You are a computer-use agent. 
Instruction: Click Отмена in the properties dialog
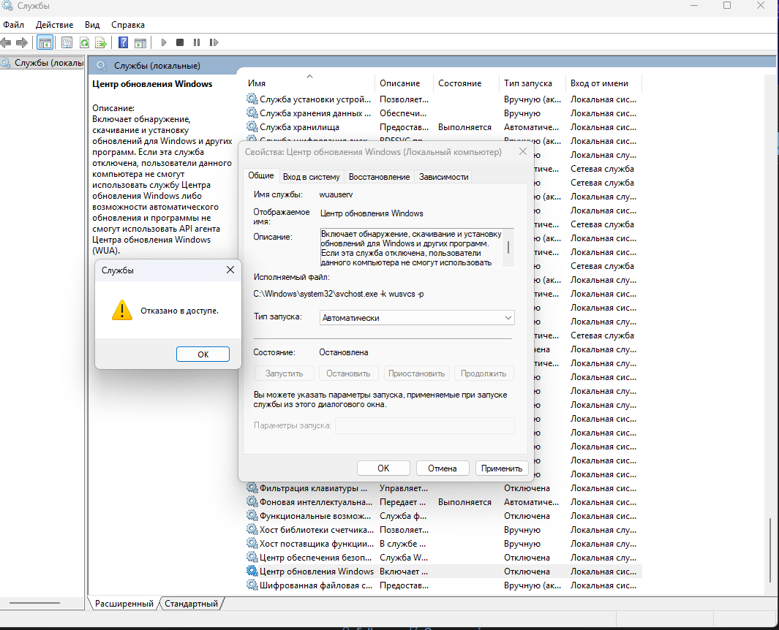[442, 468]
